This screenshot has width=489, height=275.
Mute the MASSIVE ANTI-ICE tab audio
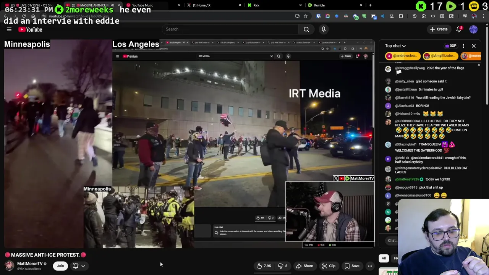[112, 5]
